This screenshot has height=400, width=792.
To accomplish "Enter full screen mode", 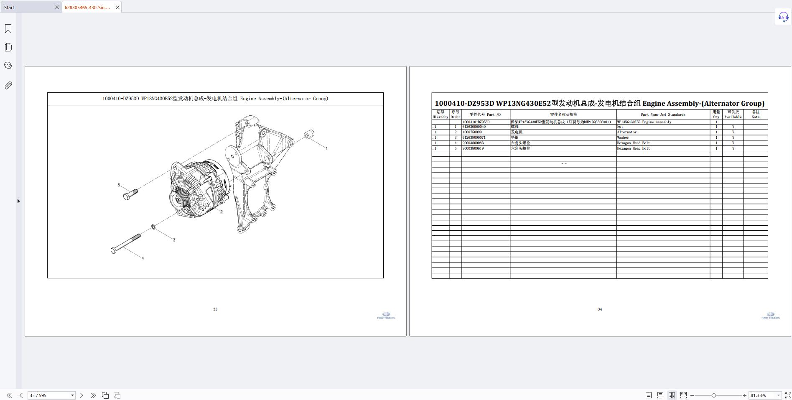I will coord(788,395).
